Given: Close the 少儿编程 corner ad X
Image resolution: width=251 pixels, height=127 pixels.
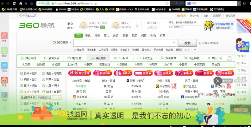Looking at the screenshot, I should [x=239, y=30].
